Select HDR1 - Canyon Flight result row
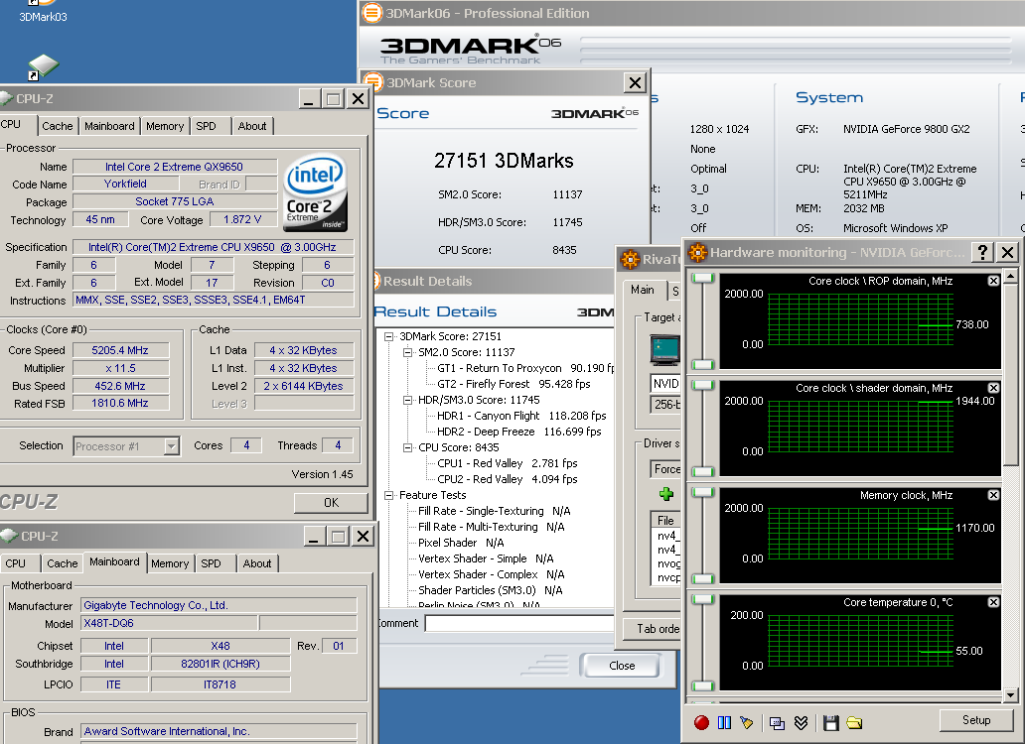 (521, 416)
